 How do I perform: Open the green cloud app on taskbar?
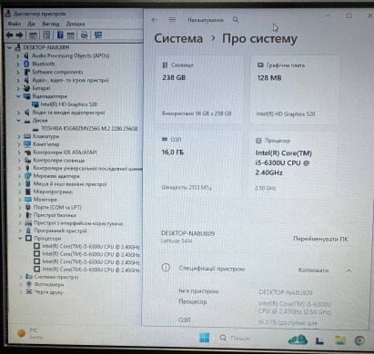298,339
